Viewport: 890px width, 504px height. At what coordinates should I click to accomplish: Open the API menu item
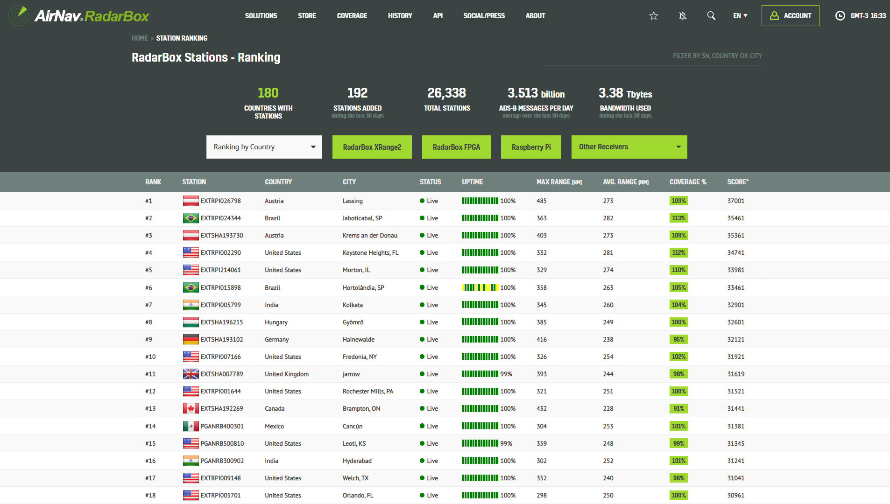pyautogui.click(x=438, y=16)
